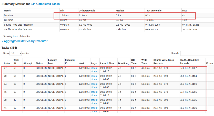Select the Shuffle Read Size / Records metric row label
214x116 pixels.
(x=18, y=25)
